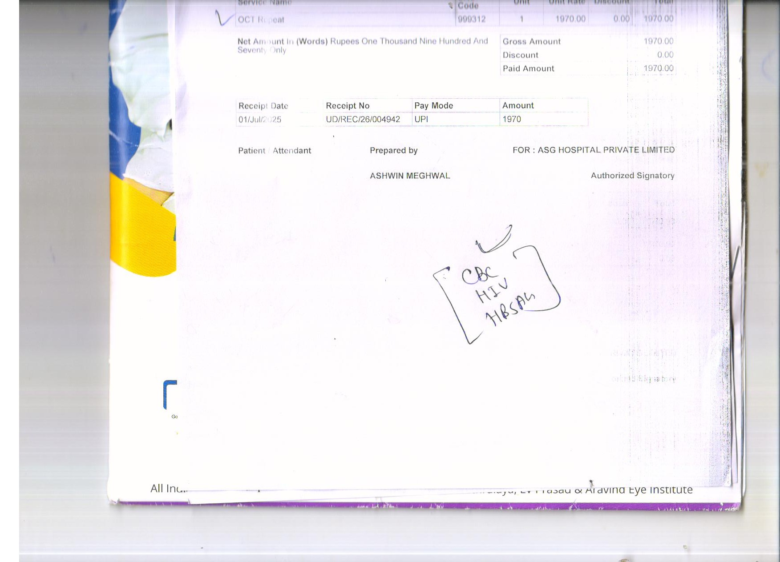The height and width of the screenshot is (562, 780).
Task: Click the Paid Amount value 1970.00
Action: (x=658, y=68)
